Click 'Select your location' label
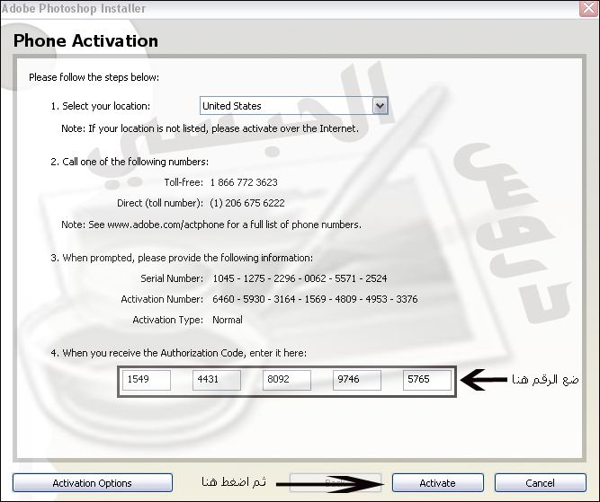Image resolution: width=600 pixels, height=502 pixels. pyautogui.click(x=101, y=106)
